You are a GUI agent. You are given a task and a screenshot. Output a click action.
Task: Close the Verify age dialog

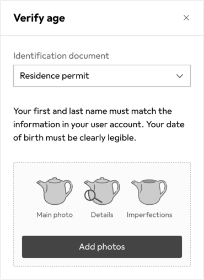[x=186, y=18]
